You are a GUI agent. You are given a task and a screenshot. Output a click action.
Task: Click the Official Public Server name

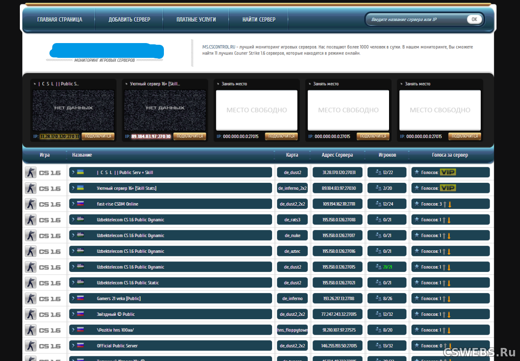[x=117, y=346]
